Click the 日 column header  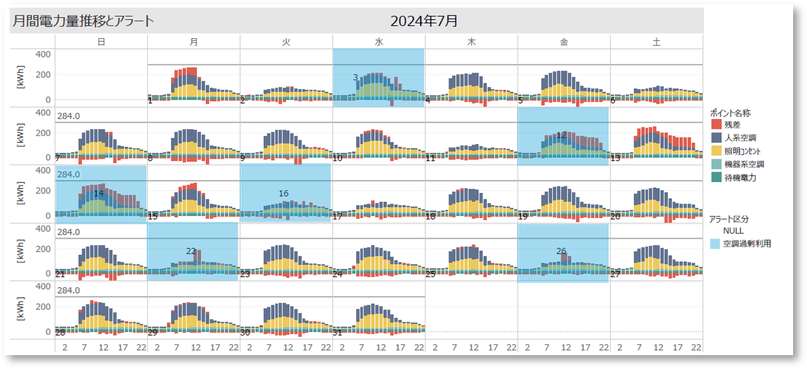(x=101, y=42)
